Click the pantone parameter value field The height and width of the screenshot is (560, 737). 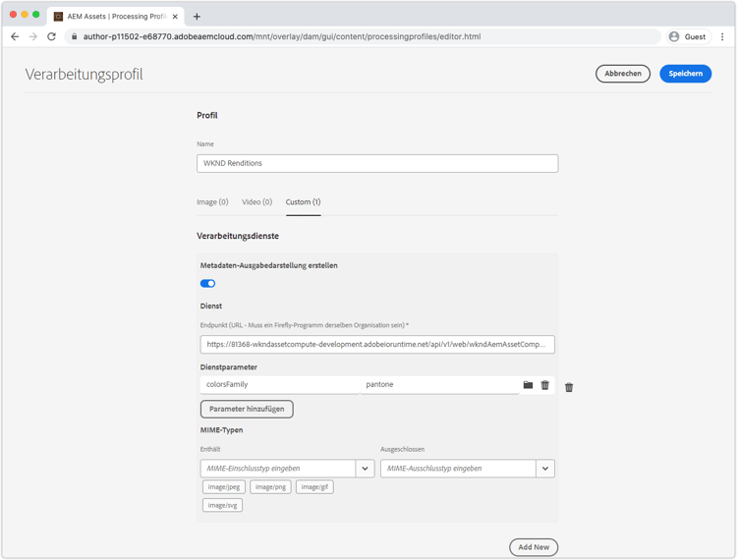[439, 385]
